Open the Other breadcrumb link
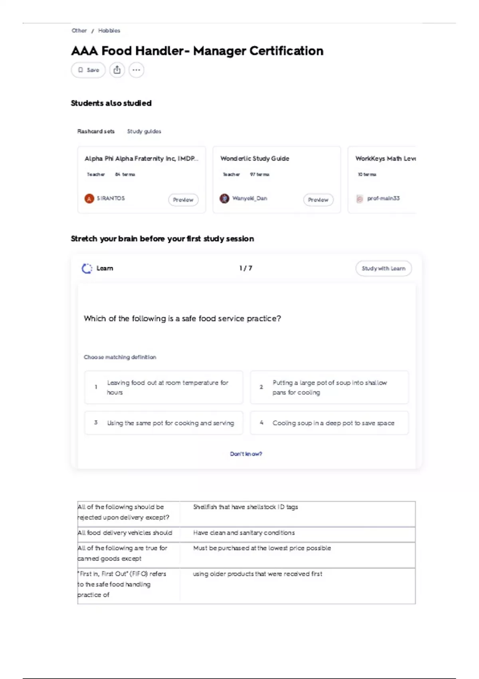 [79, 30]
